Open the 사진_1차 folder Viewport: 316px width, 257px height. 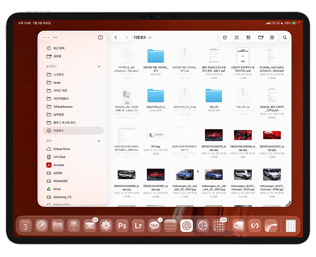click(214, 96)
